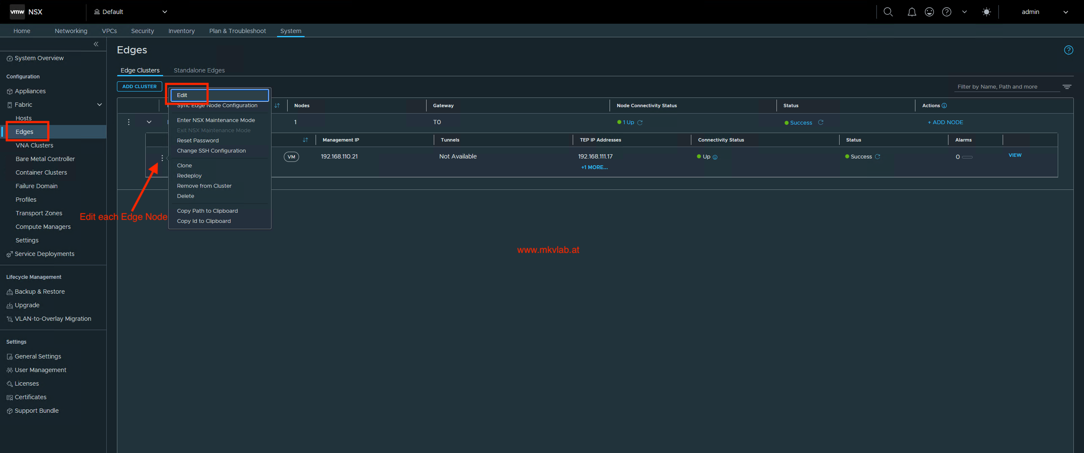The height and width of the screenshot is (453, 1084).
Task: Open the VIEW link for alarms
Action: [x=1015, y=155]
